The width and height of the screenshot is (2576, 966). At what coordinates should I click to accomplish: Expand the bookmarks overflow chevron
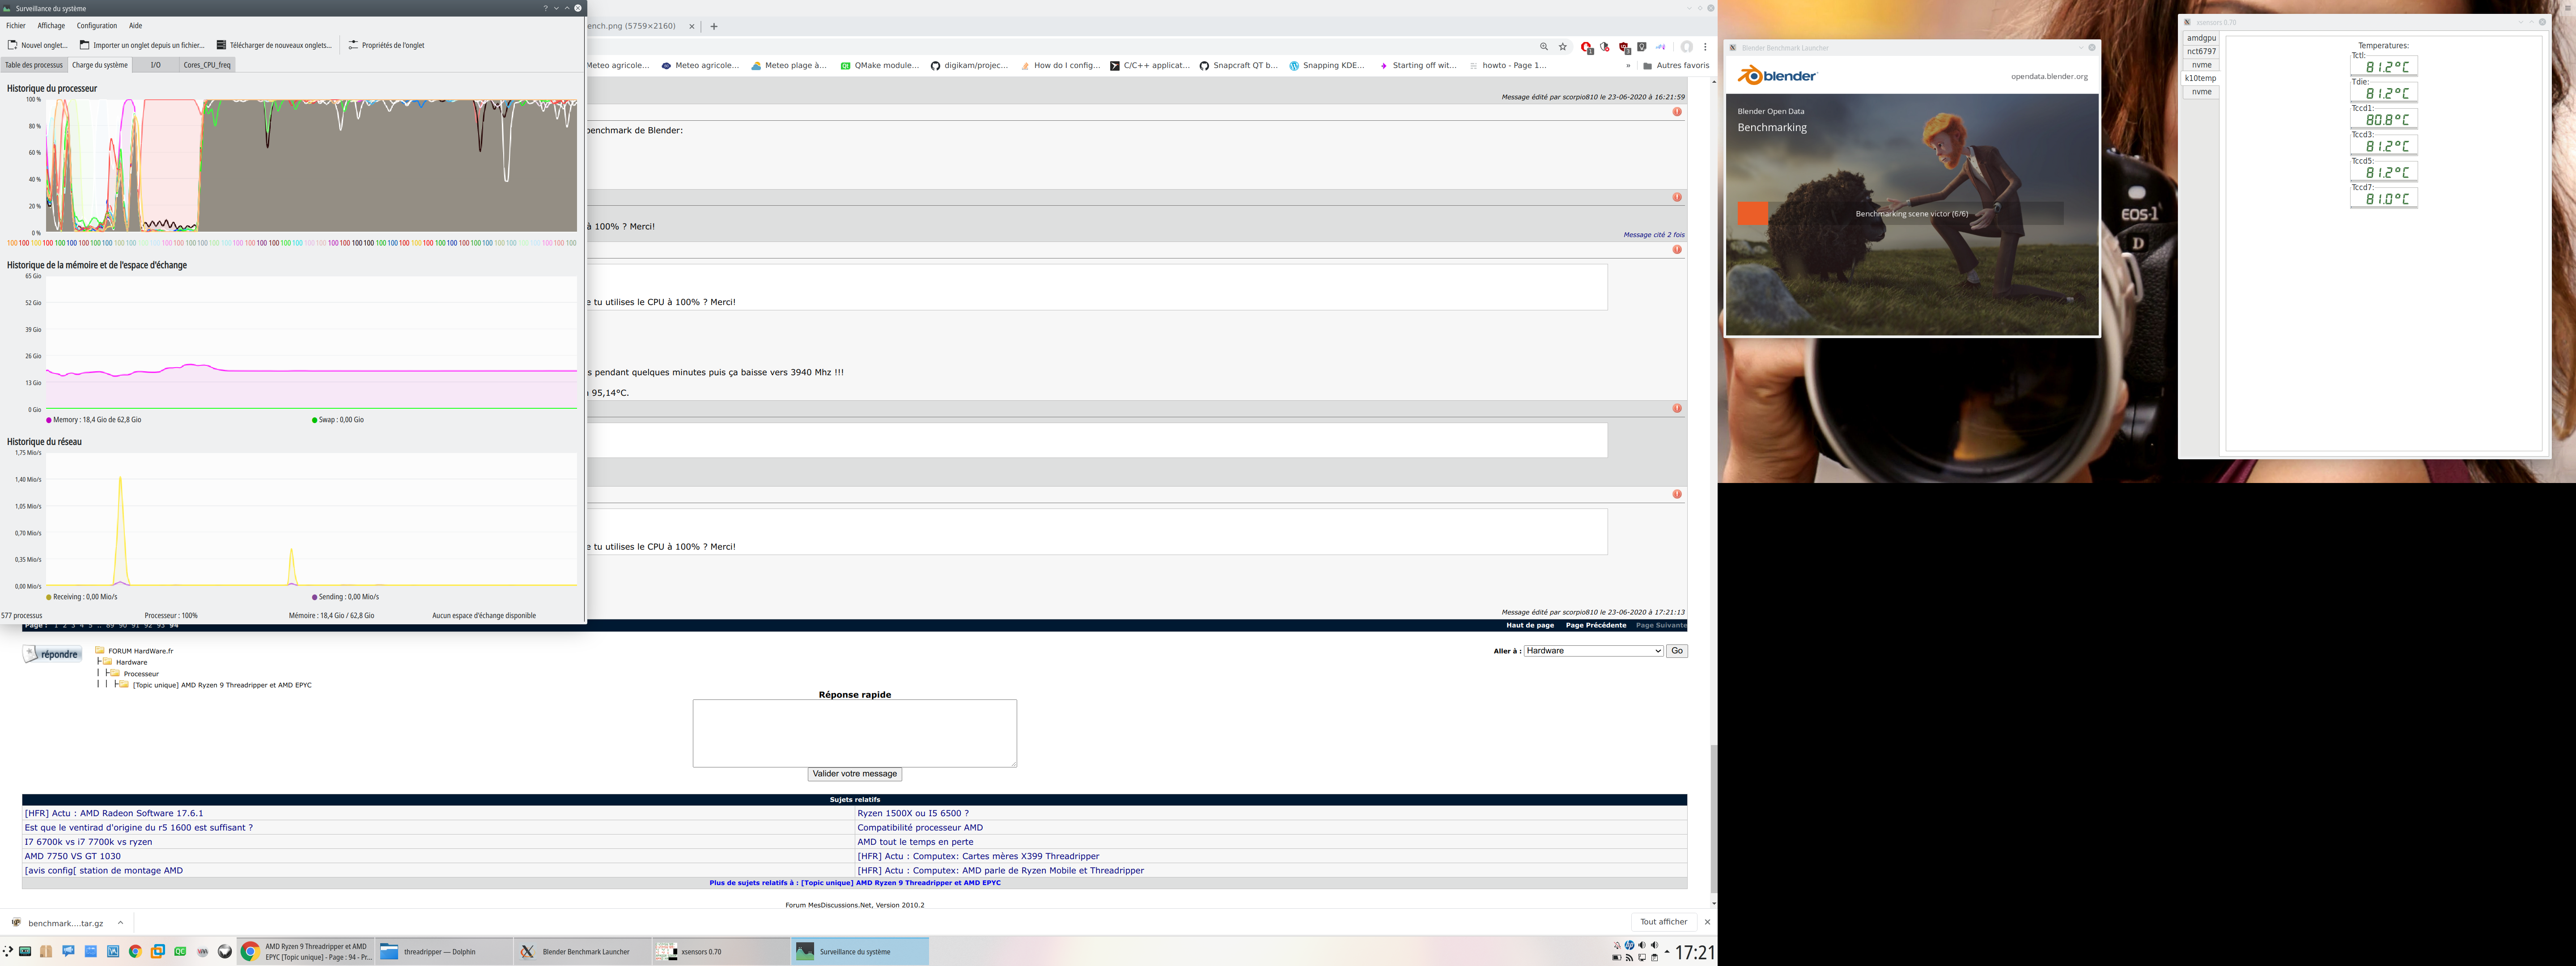click(x=1628, y=66)
